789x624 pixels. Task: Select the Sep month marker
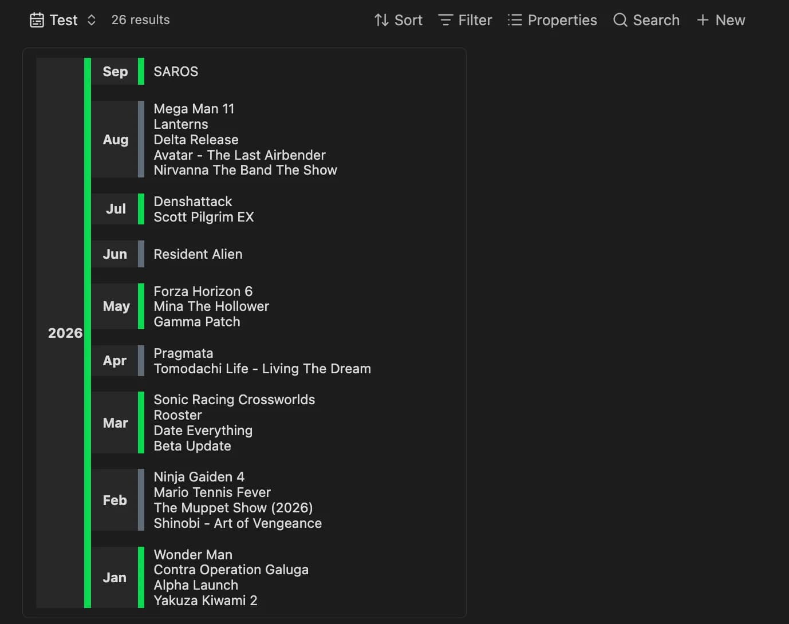coord(115,72)
